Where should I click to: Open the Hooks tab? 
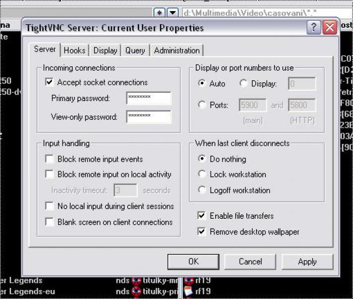pos(75,51)
